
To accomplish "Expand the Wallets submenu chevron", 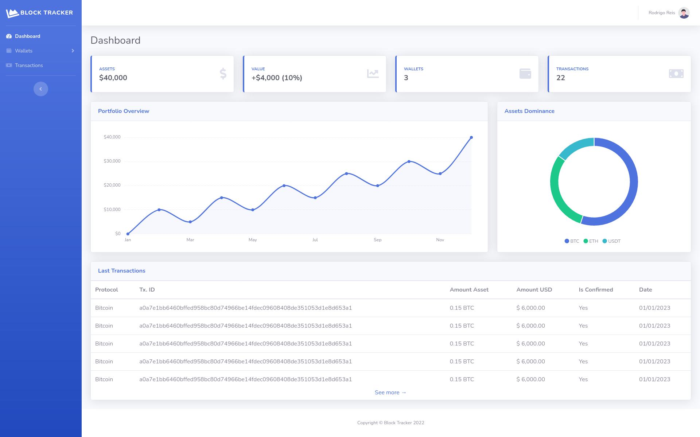I will (x=73, y=51).
